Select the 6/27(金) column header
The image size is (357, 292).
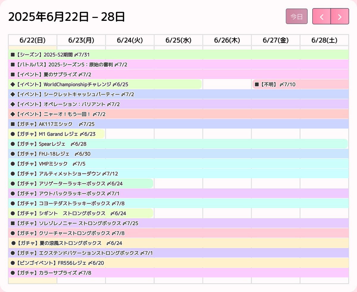tap(276, 40)
